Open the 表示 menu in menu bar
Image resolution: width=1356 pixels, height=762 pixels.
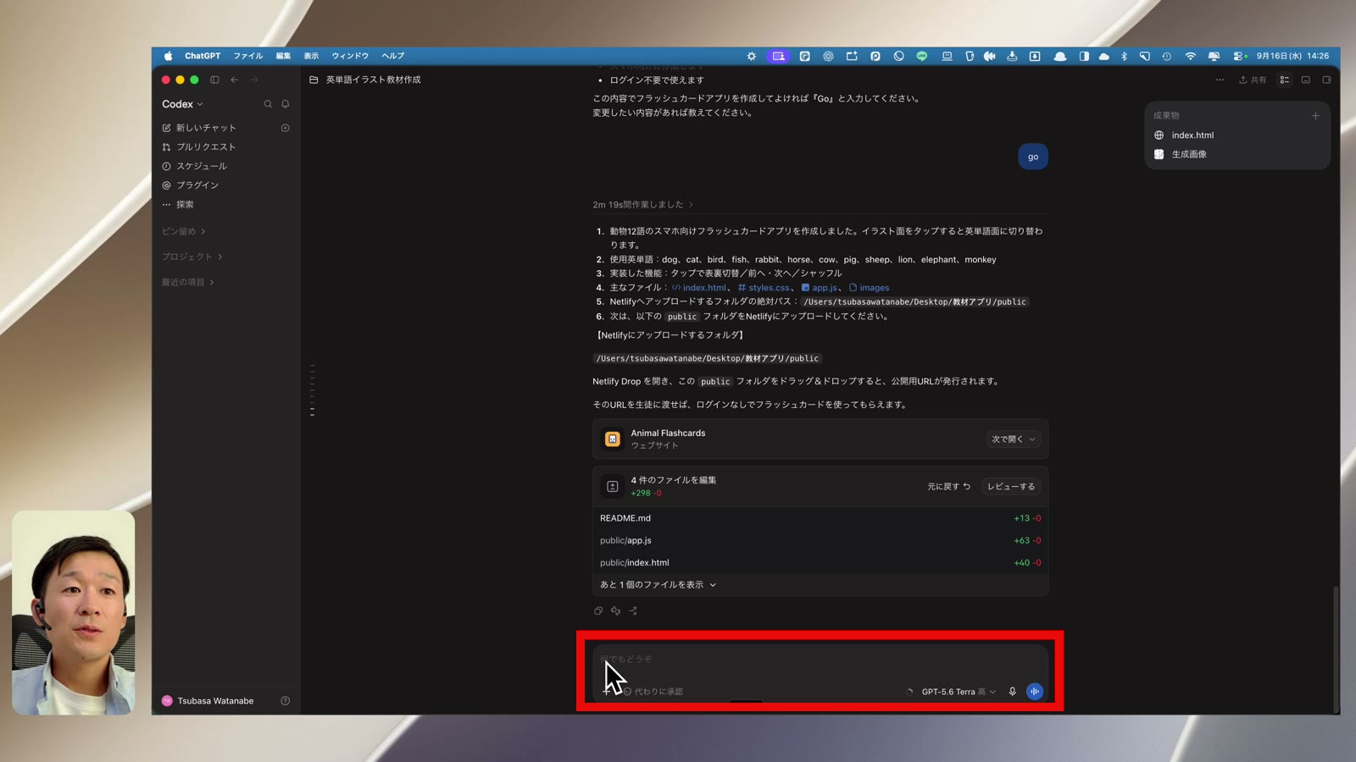coord(311,56)
